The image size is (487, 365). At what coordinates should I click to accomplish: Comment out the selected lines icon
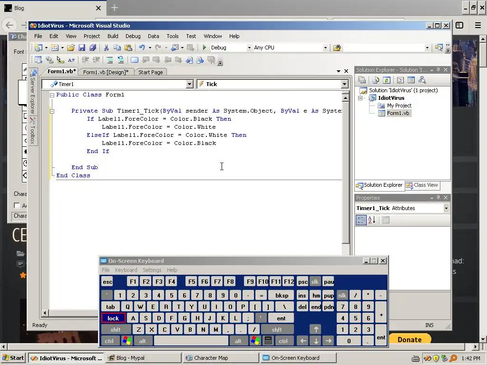click(x=110, y=60)
